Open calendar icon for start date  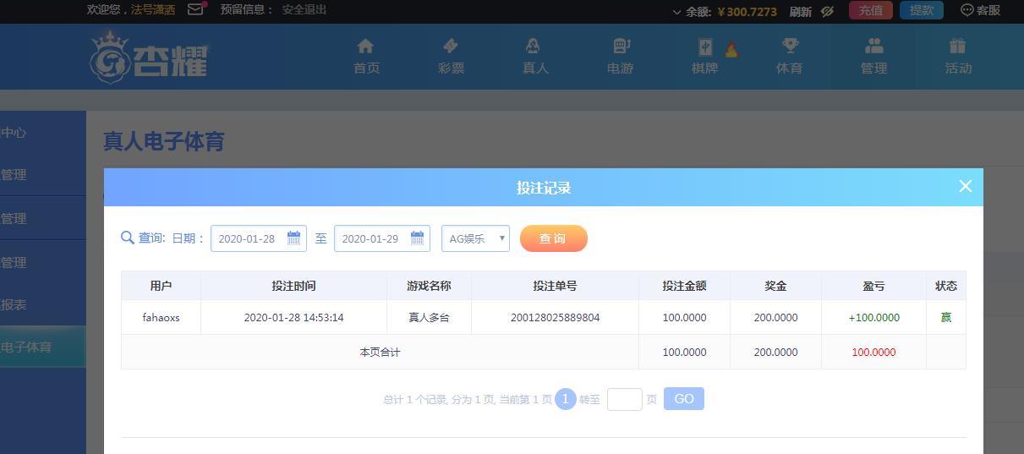[x=294, y=238]
